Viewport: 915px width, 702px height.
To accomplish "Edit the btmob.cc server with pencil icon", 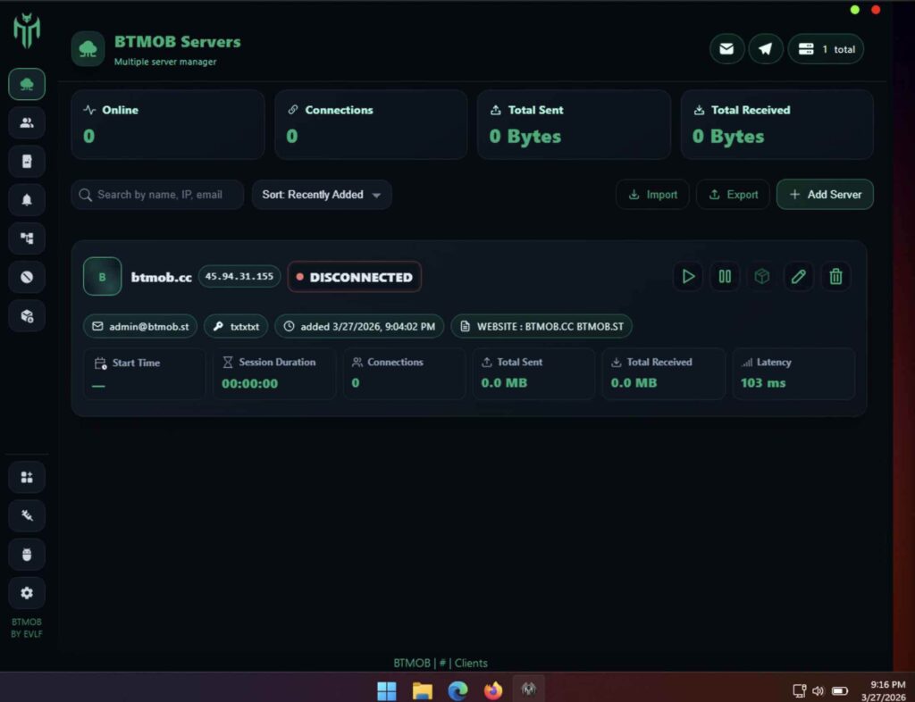I will 798,276.
